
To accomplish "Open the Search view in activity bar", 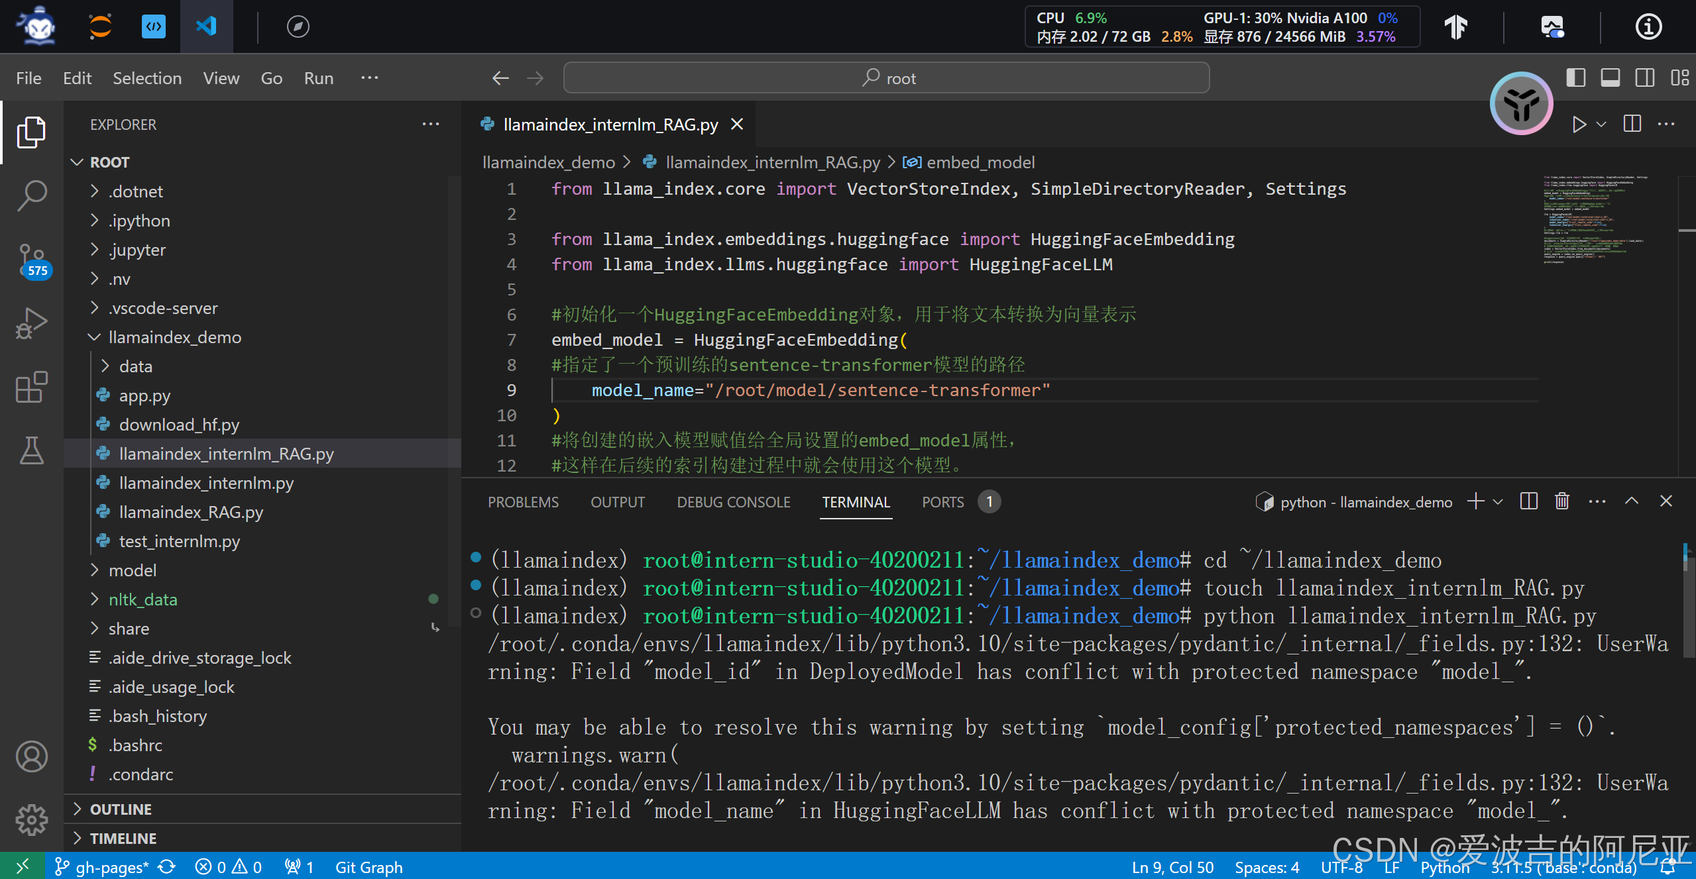I will pyautogui.click(x=31, y=195).
